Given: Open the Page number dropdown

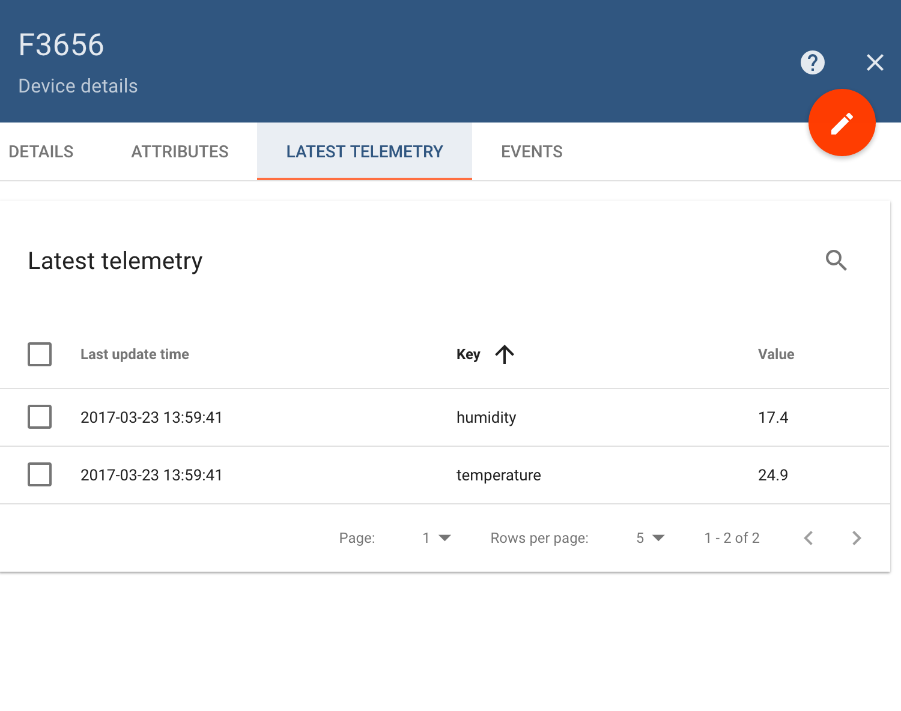Looking at the screenshot, I should click(x=437, y=538).
